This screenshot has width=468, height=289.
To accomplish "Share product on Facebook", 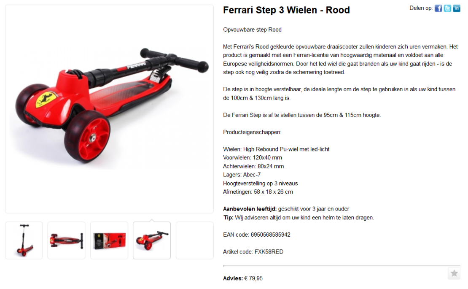I will point(438,8).
